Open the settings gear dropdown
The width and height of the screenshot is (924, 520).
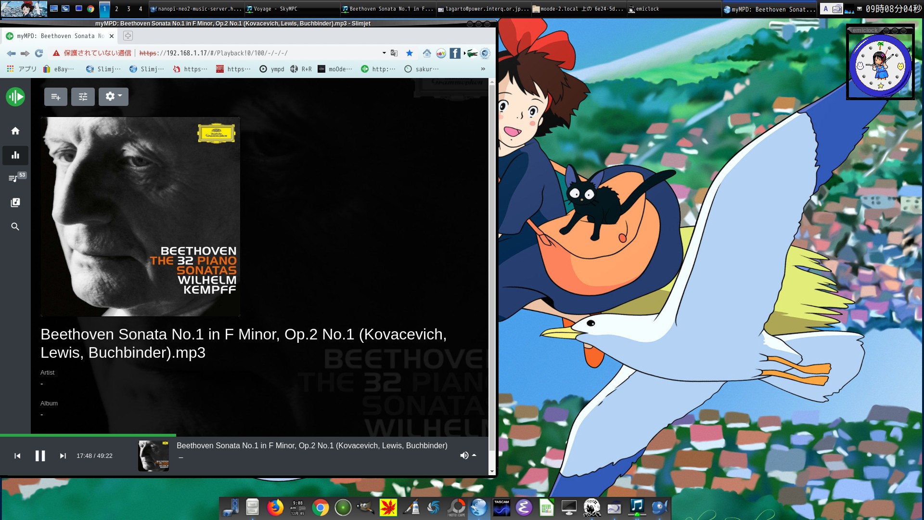coord(113,97)
